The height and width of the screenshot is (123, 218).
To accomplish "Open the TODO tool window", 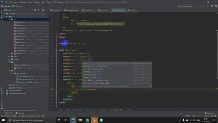I will pos(9,113).
